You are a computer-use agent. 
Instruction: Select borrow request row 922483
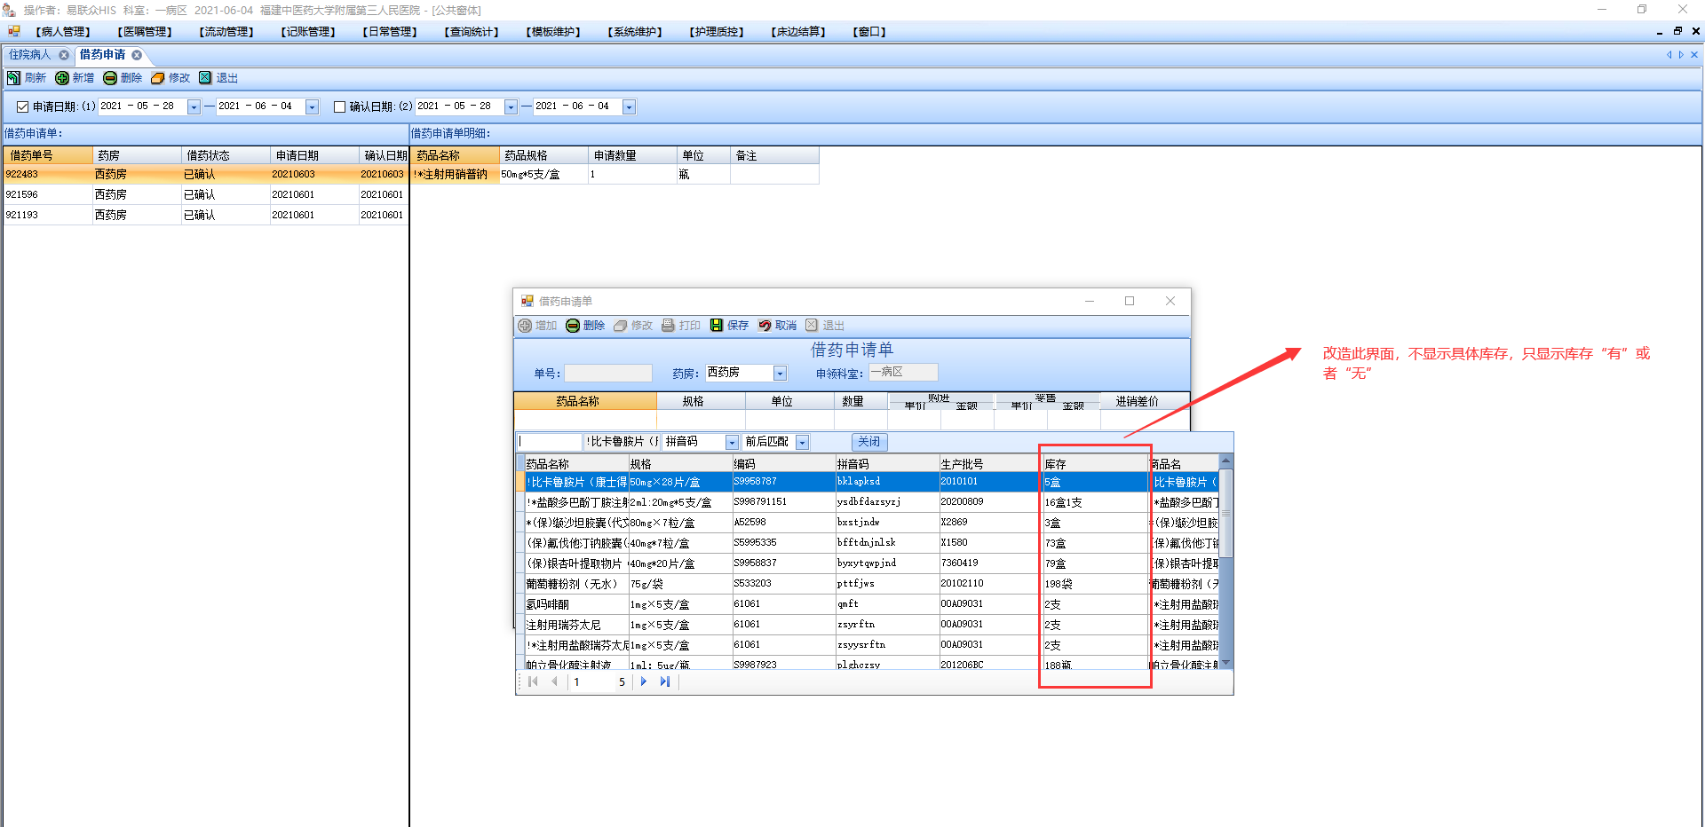point(206,174)
